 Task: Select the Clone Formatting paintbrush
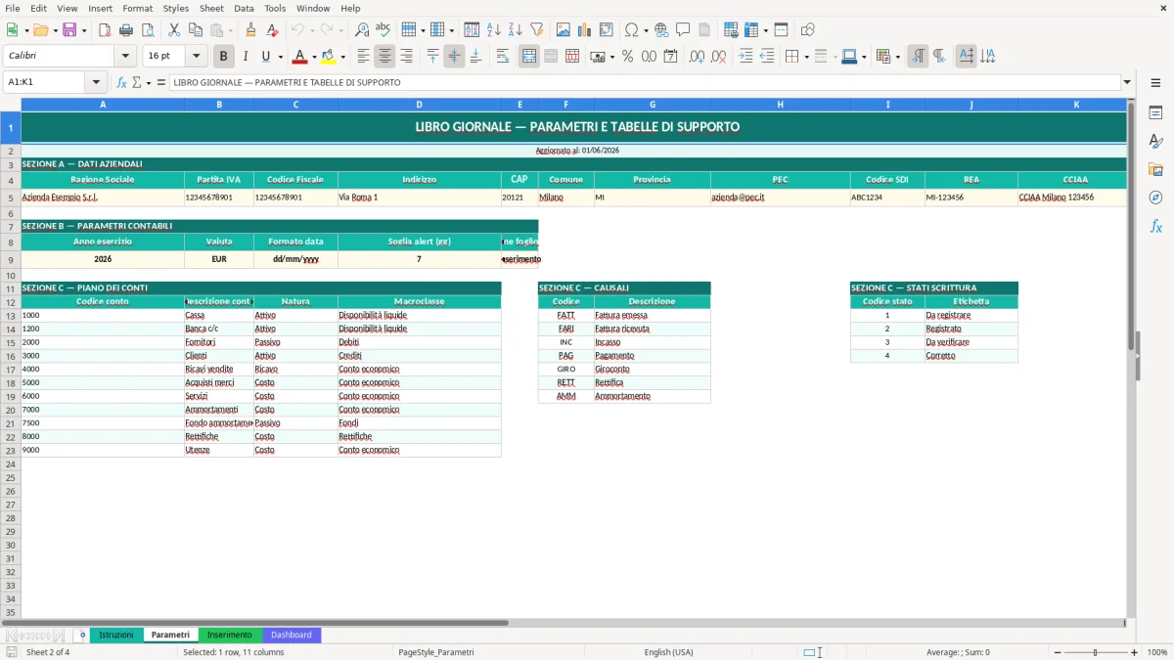(x=251, y=30)
